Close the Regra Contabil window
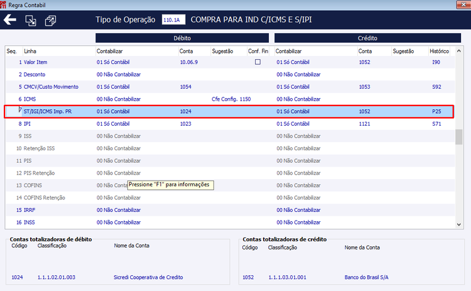Viewport: 471px width, 291px height. 463,4
